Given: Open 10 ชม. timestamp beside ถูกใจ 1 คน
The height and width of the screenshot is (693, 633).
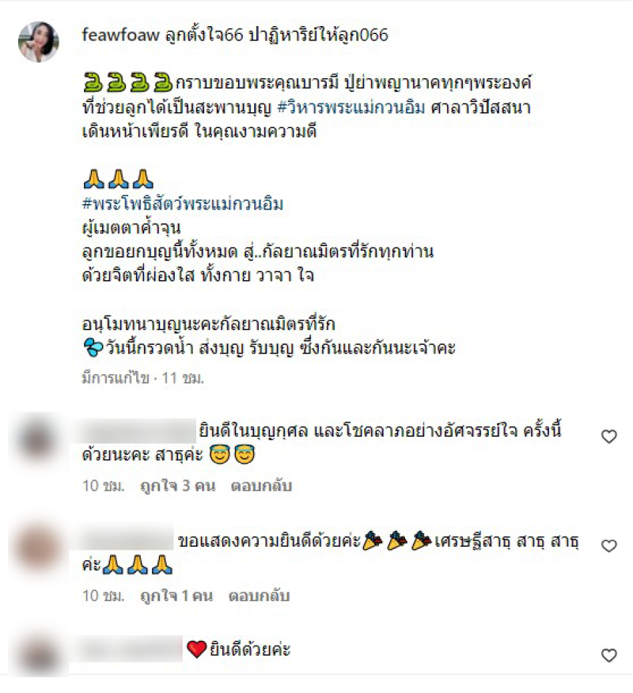Looking at the screenshot, I should point(104,596).
